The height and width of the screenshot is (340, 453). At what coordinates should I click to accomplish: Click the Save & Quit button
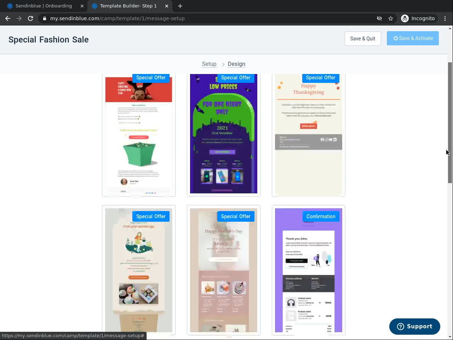(363, 39)
